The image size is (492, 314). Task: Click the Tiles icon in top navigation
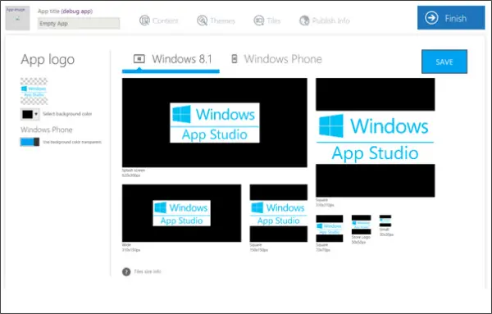pyautogui.click(x=259, y=20)
